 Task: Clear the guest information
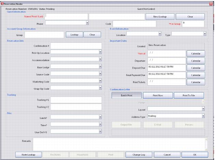coord(190,17)
